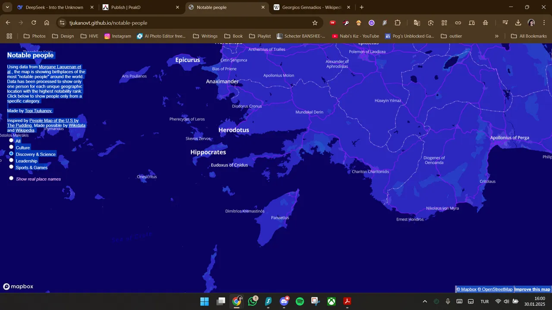Open Chrome three-dot menu
The width and height of the screenshot is (552, 310).
[x=544, y=23]
